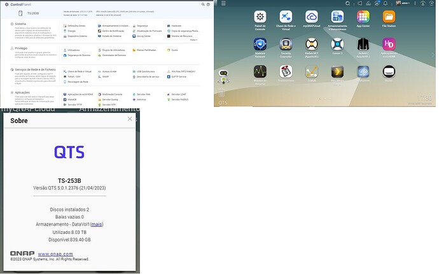This screenshot has width=439, height=274.
Task: Open the Zerotier network app icon
Action: point(311,71)
